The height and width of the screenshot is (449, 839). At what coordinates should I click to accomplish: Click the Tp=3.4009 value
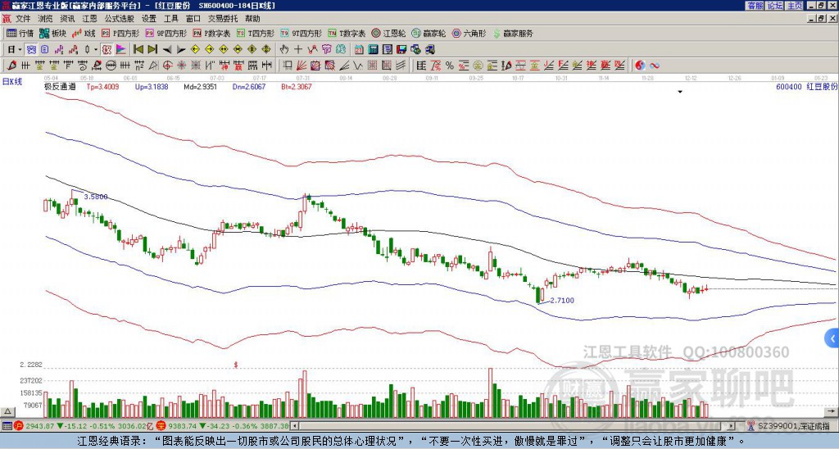(102, 86)
